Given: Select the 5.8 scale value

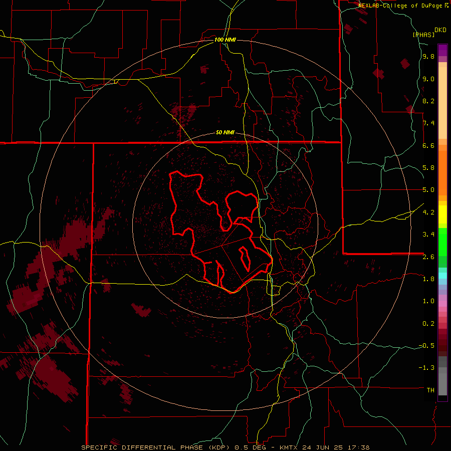Looking at the screenshot, I should [x=428, y=168].
